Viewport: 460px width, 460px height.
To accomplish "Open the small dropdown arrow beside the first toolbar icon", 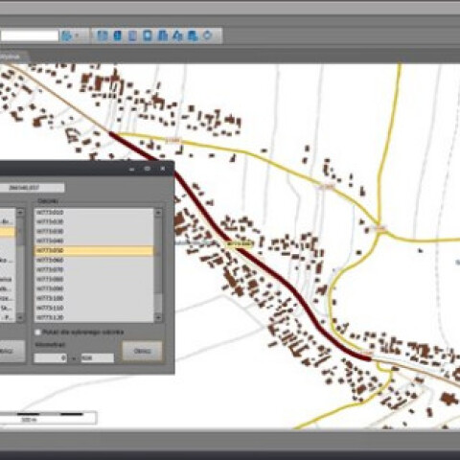I will click(x=77, y=35).
